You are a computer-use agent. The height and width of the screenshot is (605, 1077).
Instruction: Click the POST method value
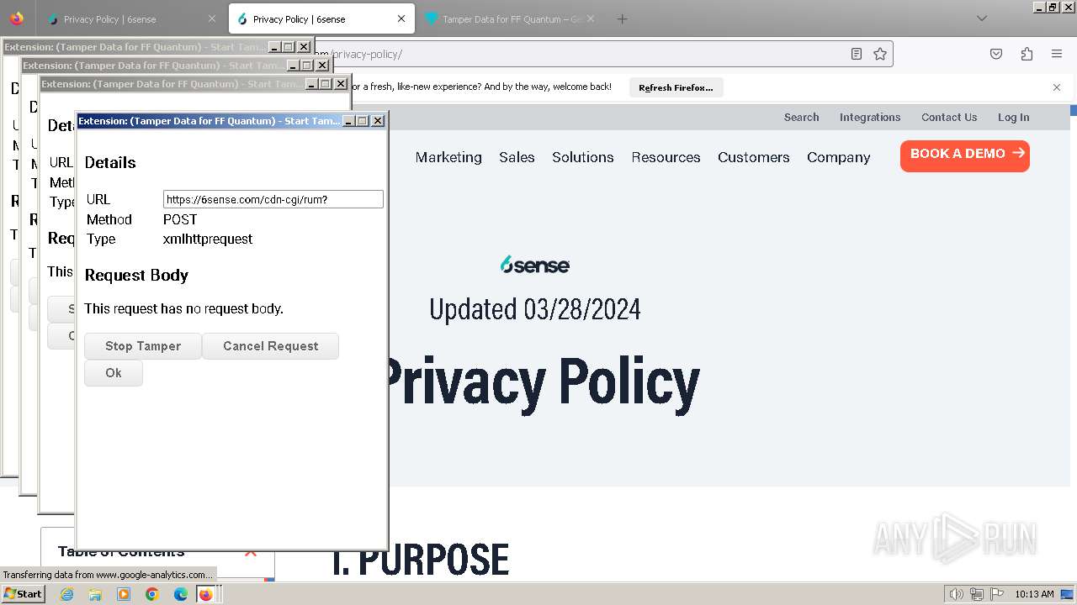click(x=180, y=219)
